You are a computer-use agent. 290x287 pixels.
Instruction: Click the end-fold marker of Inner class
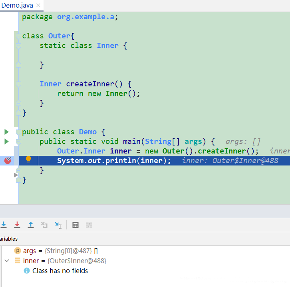point(18,65)
